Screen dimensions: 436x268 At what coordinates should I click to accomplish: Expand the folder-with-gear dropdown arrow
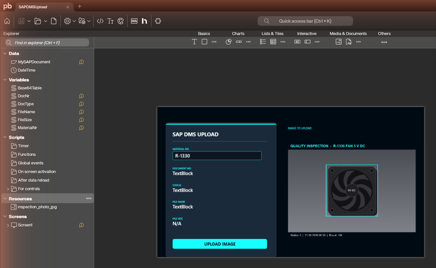tap(89, 21)
